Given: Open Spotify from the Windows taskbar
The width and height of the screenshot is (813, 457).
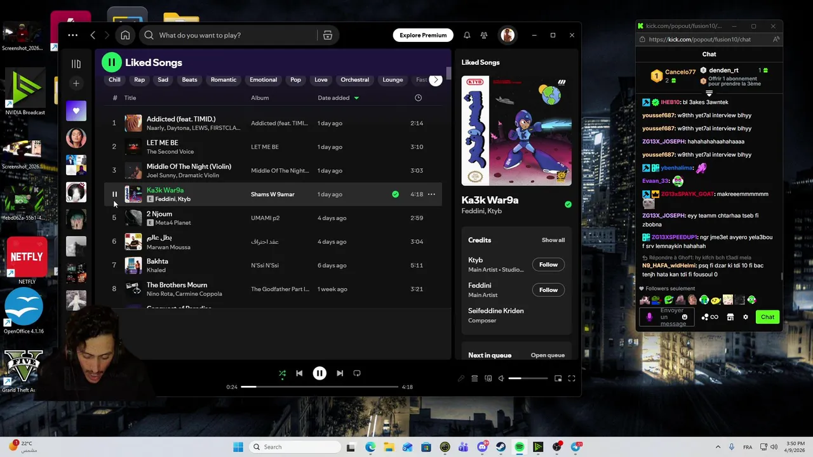Looking at the screenshot, I should click(x=520, y=447).
